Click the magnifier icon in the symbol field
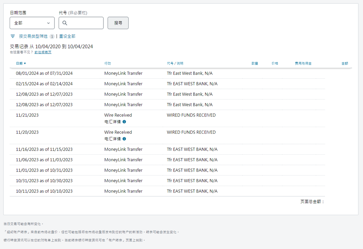The width and height of the screenshot is (363, 249). click(65, 23)
